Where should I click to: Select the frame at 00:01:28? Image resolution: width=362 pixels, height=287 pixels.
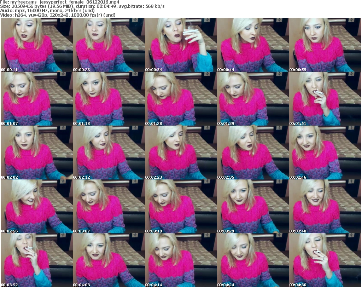pos(181,99)
